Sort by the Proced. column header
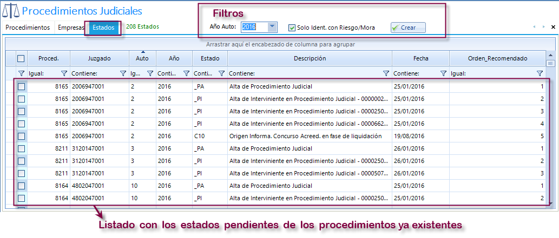This screenshot has height=238, width=559. pos(49,58)
